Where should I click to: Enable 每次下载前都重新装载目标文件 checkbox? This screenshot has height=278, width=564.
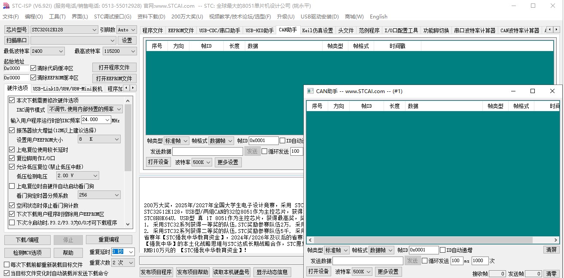tap(6, 265)
